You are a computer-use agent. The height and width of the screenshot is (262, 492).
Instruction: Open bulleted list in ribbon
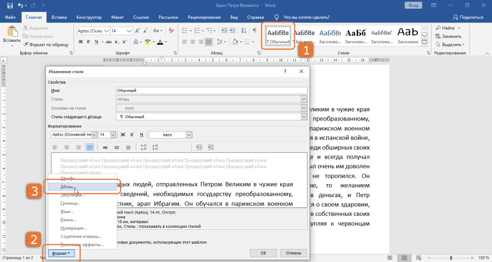186,30
